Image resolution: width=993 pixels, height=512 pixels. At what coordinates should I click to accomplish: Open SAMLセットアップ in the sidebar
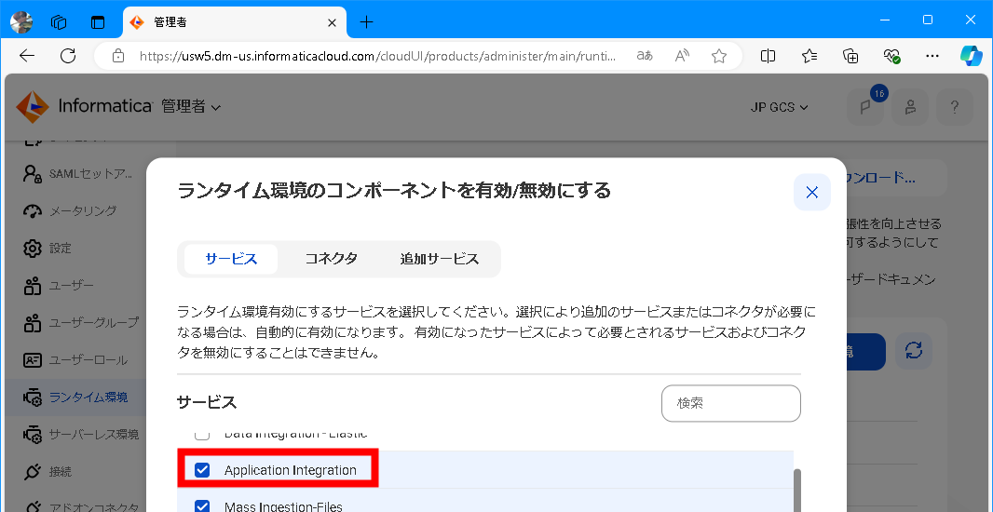click(77, 174)
